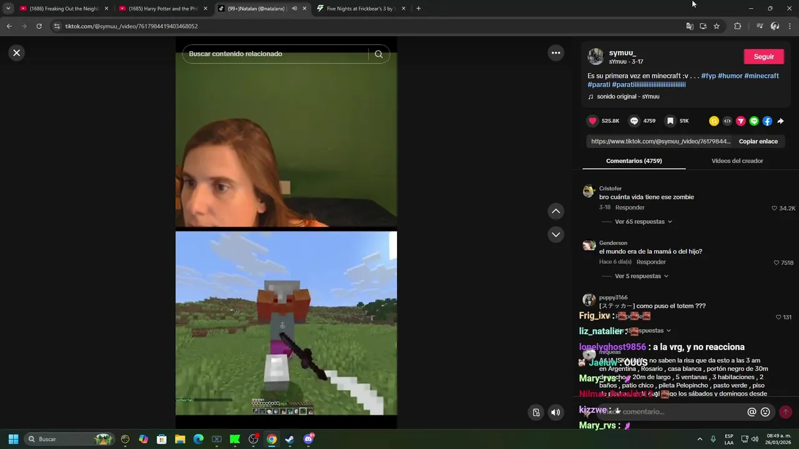Open the emoji picker in the comment box
This screenshot has width=799, height=449.
765,412
